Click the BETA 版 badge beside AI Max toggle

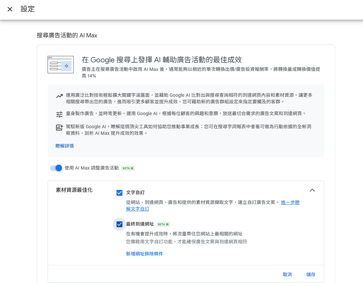pos(128,168)
